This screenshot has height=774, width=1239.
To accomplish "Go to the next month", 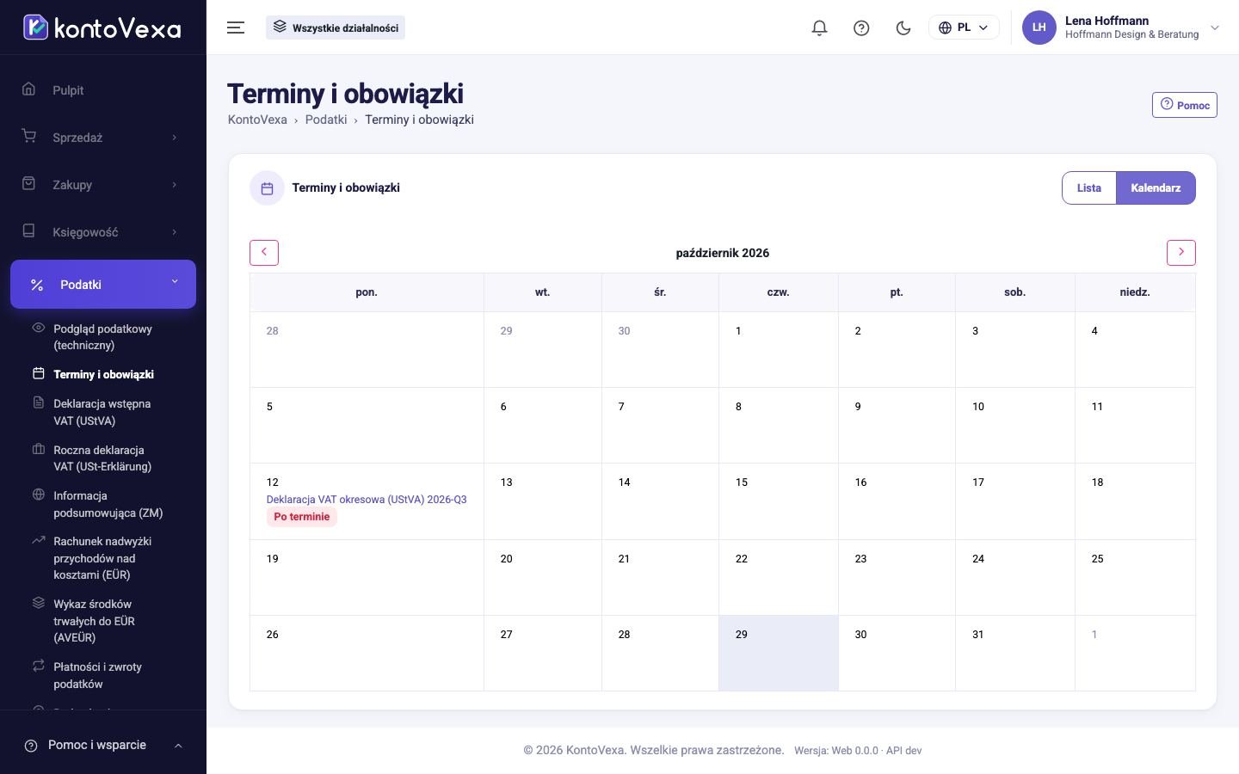I will [1181, 252].
